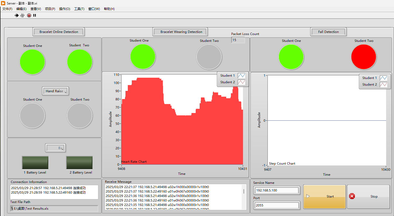Click the Run Continuously toolbar icon

pos(22,15)
